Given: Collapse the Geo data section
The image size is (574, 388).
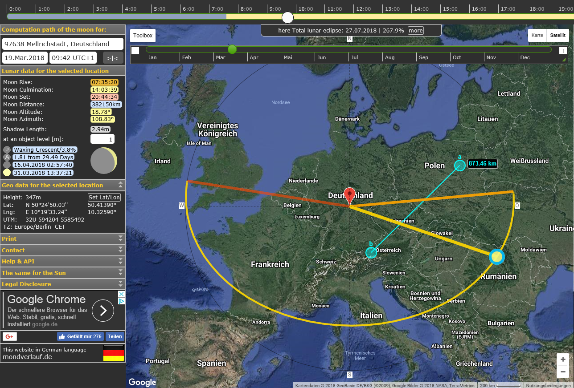Looking at the screenshot, I should [120, 185].
